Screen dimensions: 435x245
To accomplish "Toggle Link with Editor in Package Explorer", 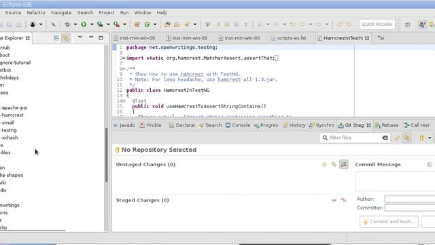I will pyautogui.click(x=66, y=38).
